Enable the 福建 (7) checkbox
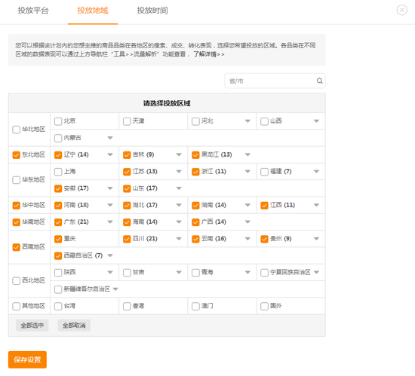The image size is (415, 376). pyautogui.click(x=264, y=172)
